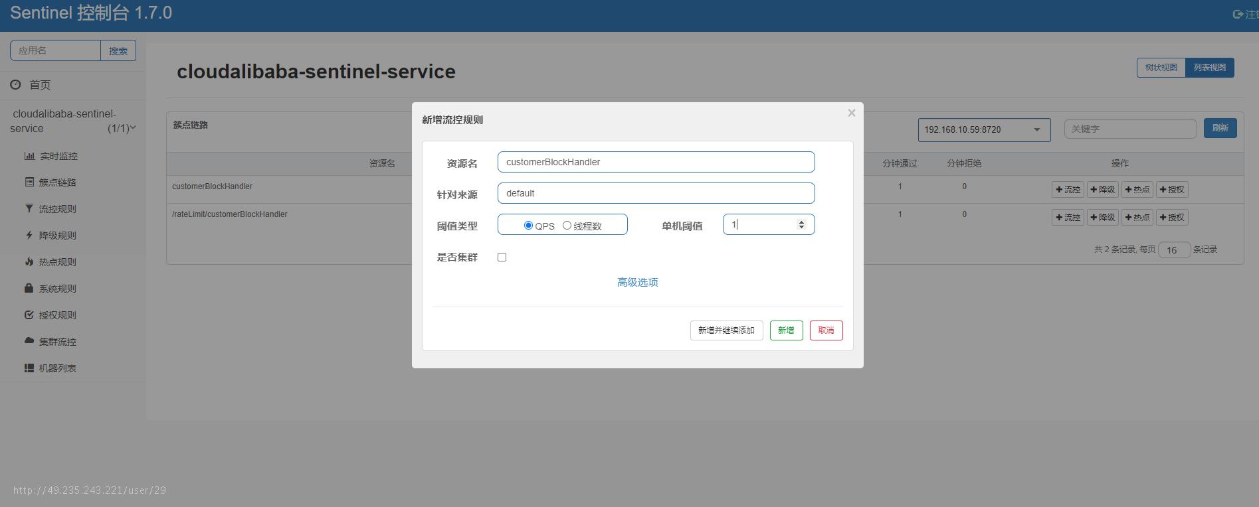Select the 线程数 threshold type radio
The width and height of the screenshot is (1259, 507).
(567, 226)
